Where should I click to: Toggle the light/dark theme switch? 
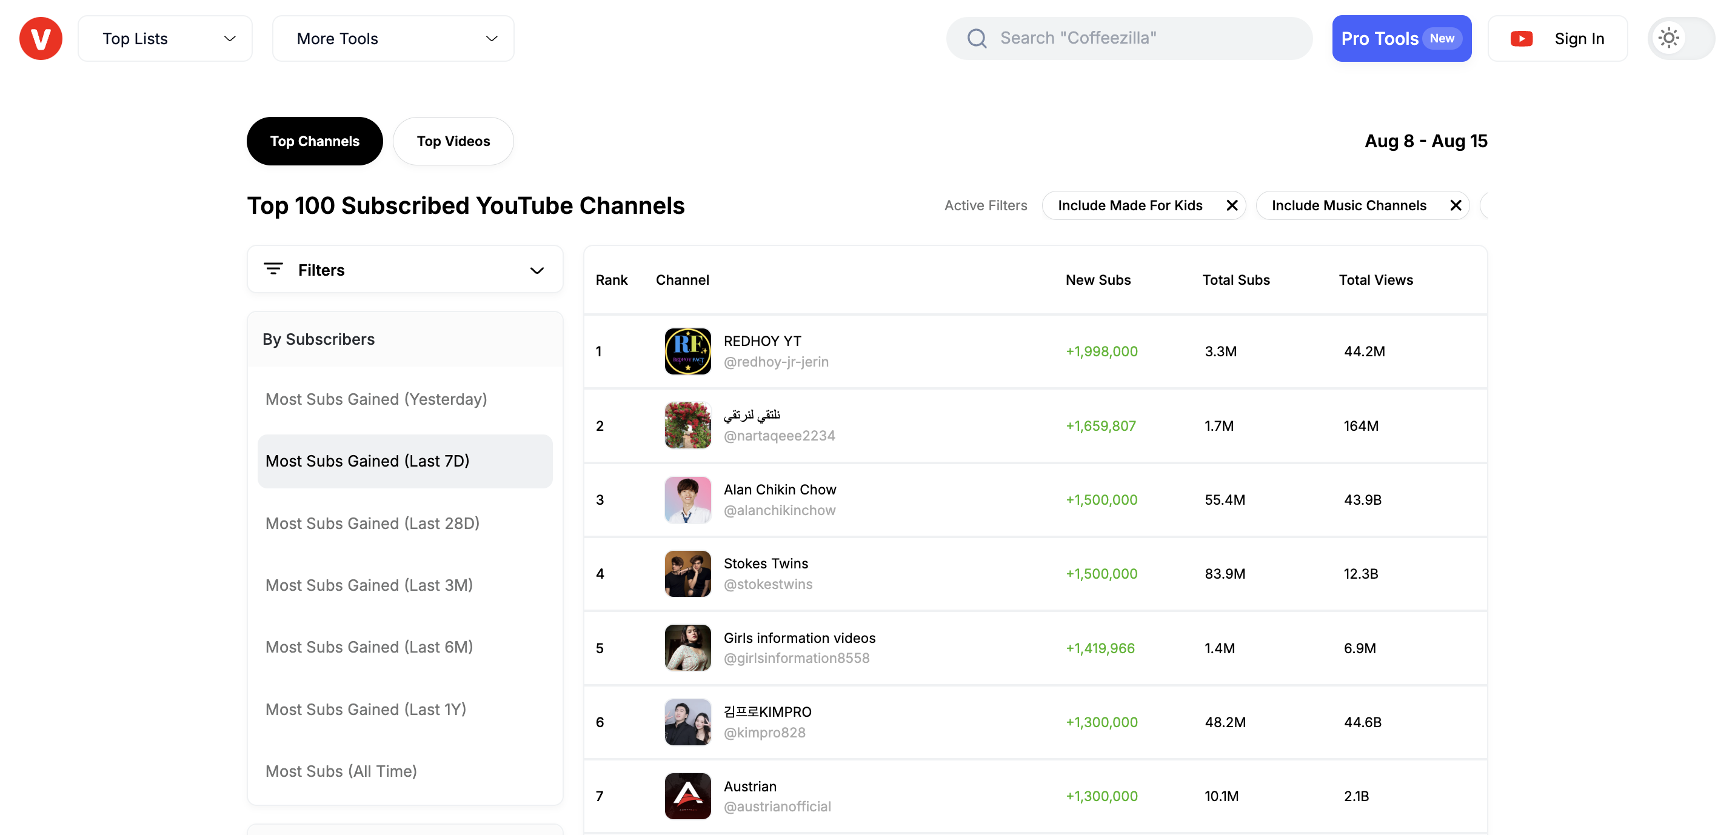(x=1680, y=38)
